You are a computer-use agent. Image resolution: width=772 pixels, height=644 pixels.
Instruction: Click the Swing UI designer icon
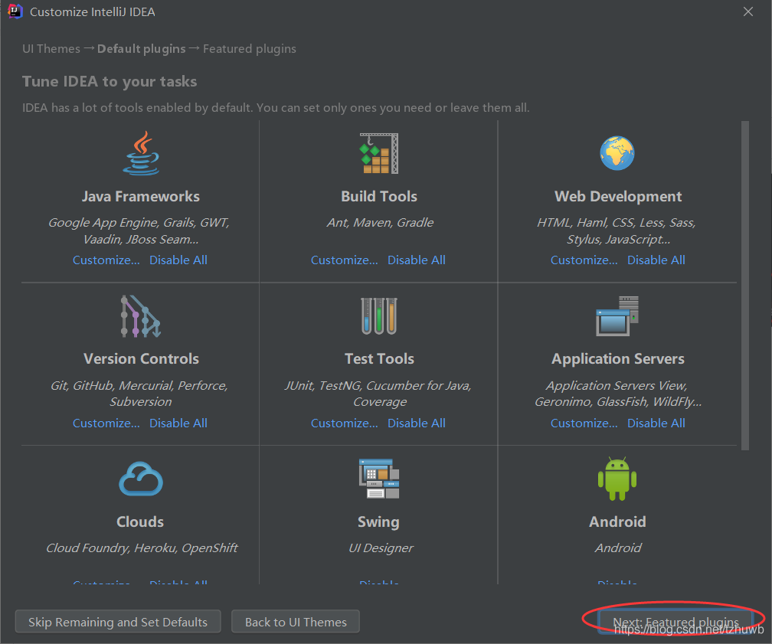point(378,479)
